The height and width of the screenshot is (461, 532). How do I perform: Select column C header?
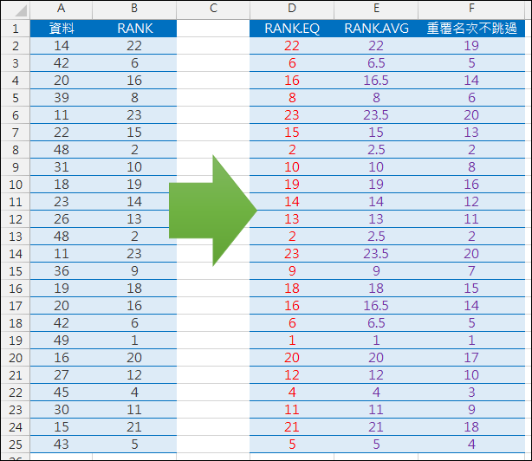point(213,9)
